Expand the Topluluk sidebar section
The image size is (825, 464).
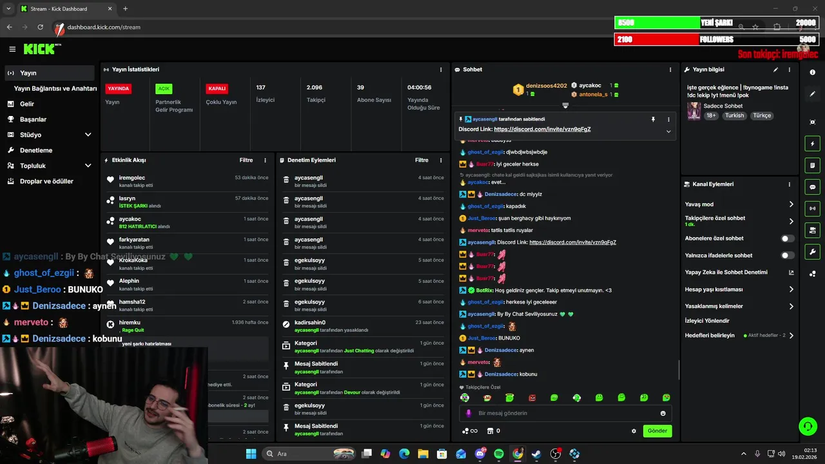(x=88, y=166)
